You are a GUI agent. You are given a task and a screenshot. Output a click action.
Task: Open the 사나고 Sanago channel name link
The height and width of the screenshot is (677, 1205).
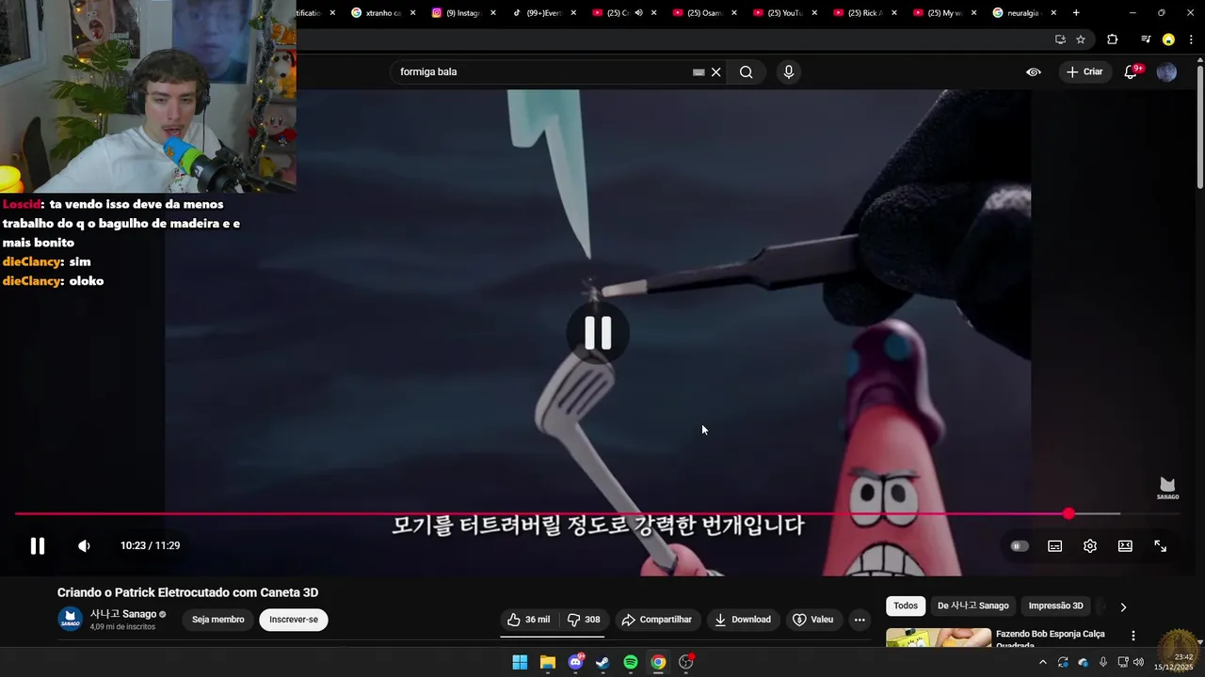(123, 614)
